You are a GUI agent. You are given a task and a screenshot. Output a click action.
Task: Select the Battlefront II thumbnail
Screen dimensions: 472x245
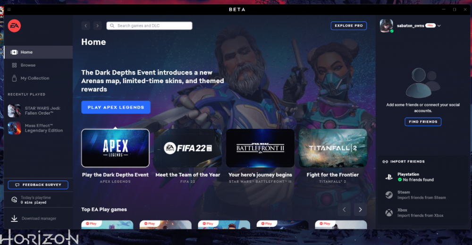point(260,148)
